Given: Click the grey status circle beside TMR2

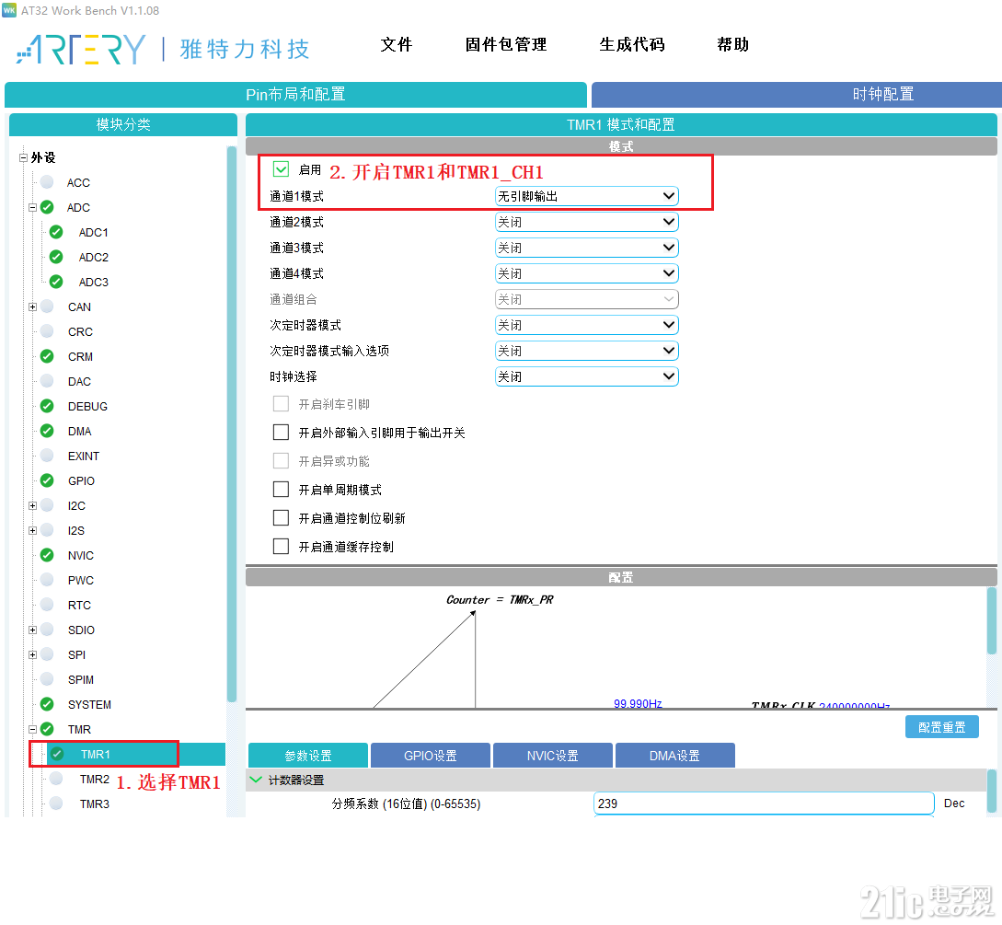Looking at the screenshot, I should click(56, 779).
